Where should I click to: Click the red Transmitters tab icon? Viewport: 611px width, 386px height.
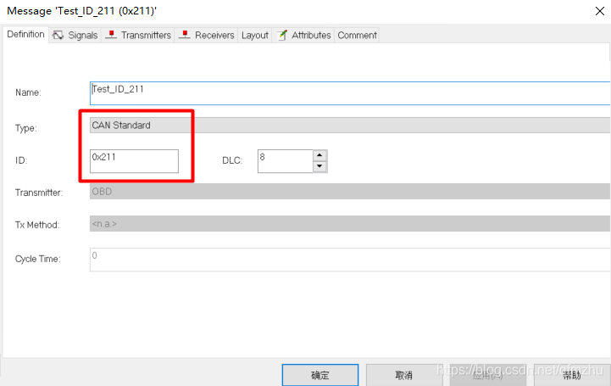111,35
